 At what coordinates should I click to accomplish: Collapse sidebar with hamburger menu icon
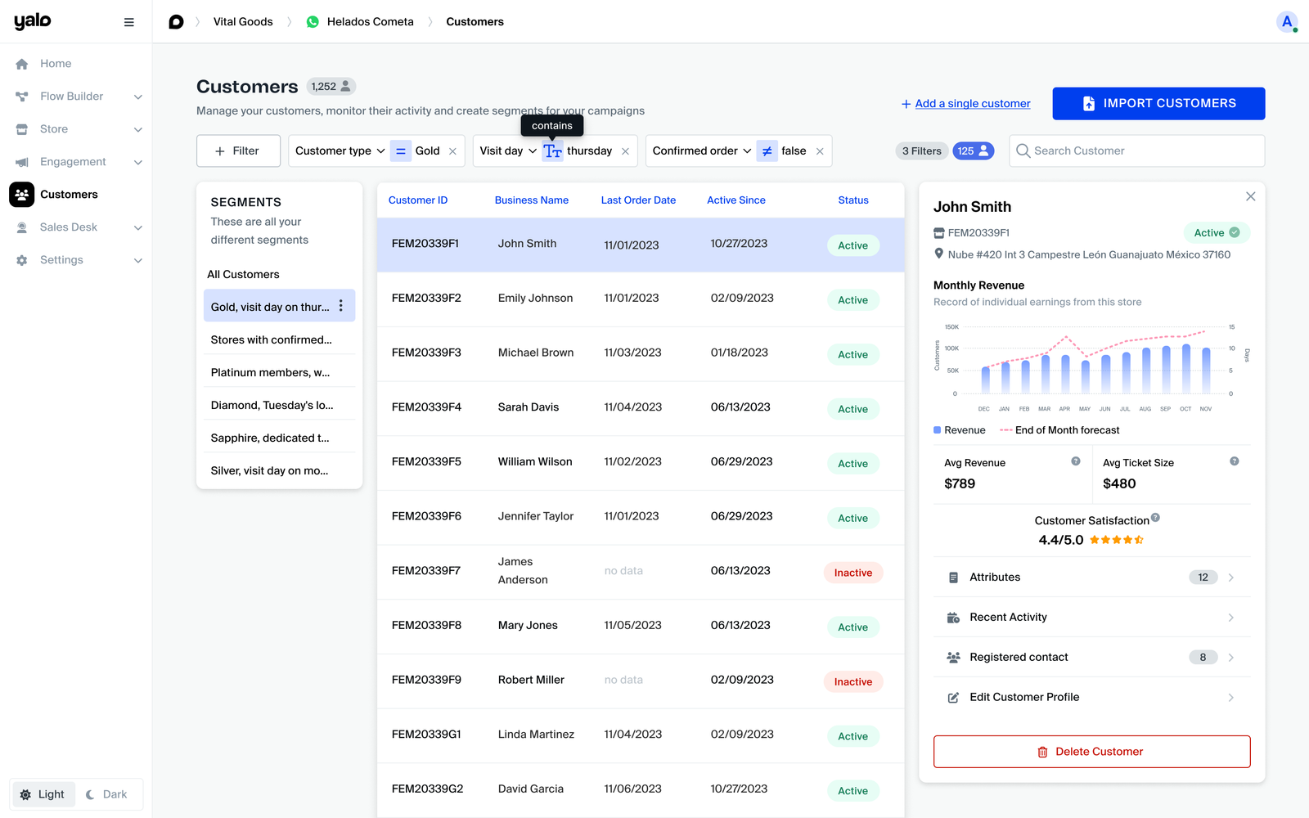pos(128,22)
